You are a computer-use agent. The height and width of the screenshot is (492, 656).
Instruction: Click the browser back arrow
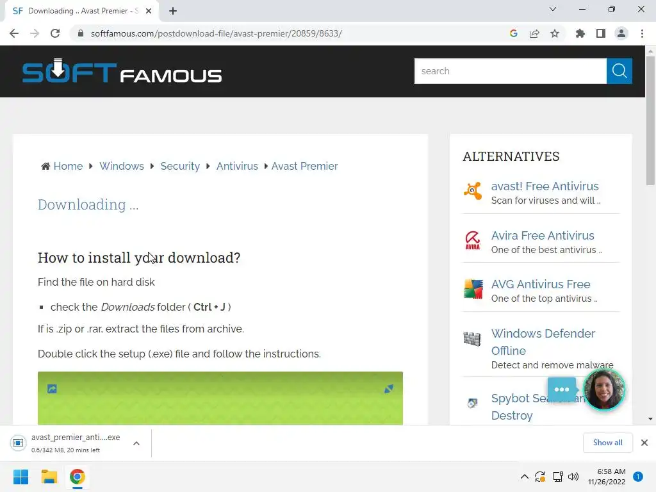pyautogui.click(x=14, y=33)
